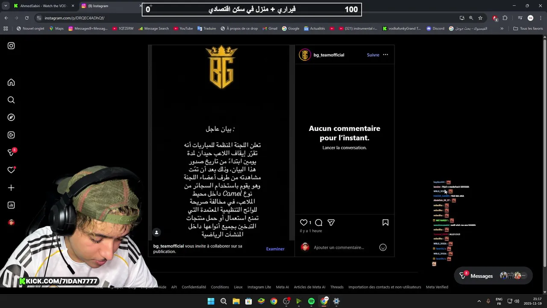Open the Gmail bookmark

(x=270, y=29)
